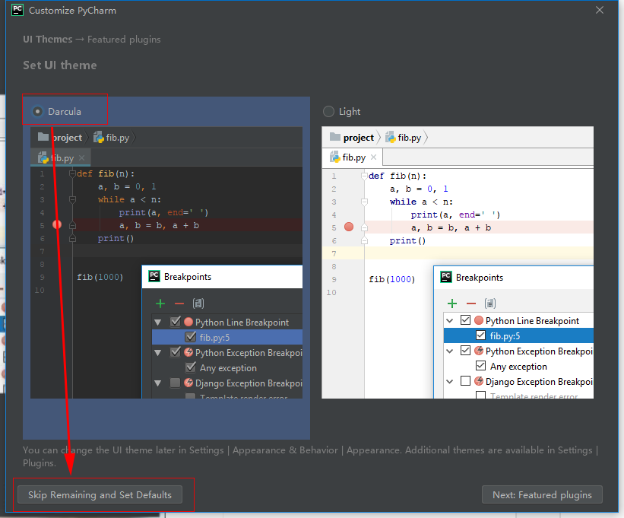Close fib.py tab in Light preview
624x518 pixels.
pyautogui.click(x=373, y=157)
